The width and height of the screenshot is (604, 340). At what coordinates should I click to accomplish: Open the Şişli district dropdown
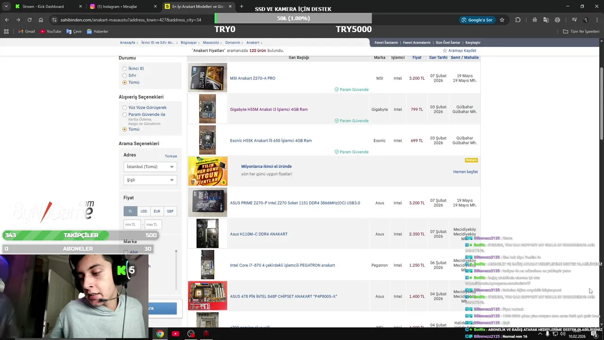click(x=150, y=180)
